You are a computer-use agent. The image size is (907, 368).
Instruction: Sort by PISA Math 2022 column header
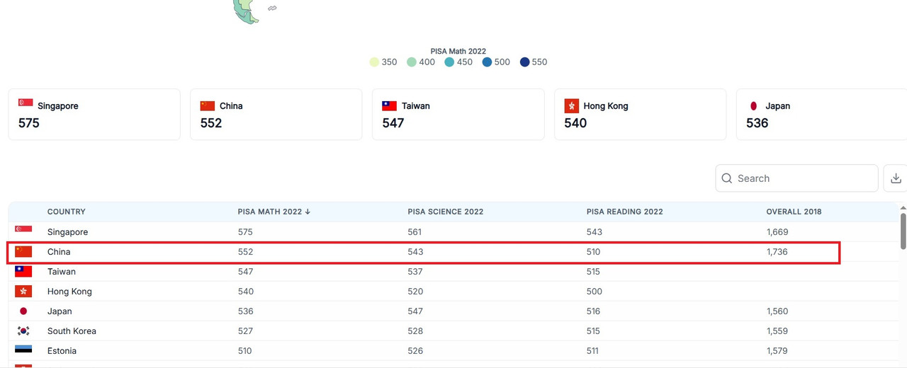coord(274,212)
